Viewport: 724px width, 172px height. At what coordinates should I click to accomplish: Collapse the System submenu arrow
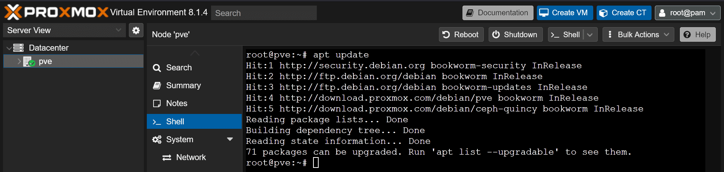230,139
